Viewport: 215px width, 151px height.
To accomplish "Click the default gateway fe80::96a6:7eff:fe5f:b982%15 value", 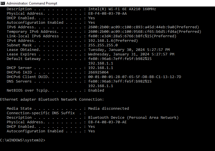I will pos(120,59).
